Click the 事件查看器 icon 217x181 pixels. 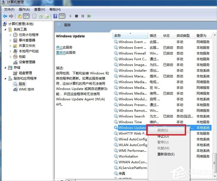15,40
